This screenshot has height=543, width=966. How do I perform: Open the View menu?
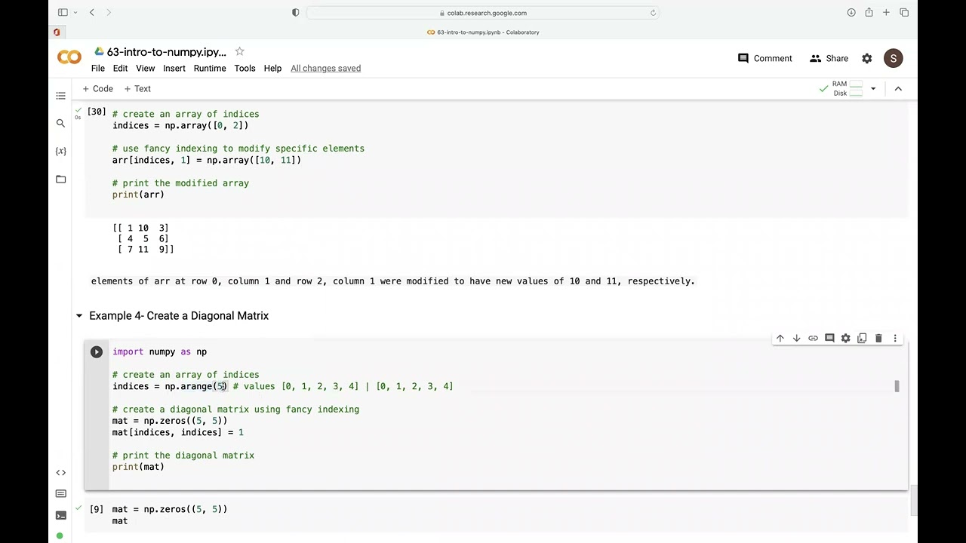tap(145, 68)
